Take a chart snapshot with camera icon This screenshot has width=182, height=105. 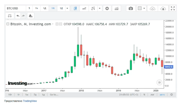(131, 8)
